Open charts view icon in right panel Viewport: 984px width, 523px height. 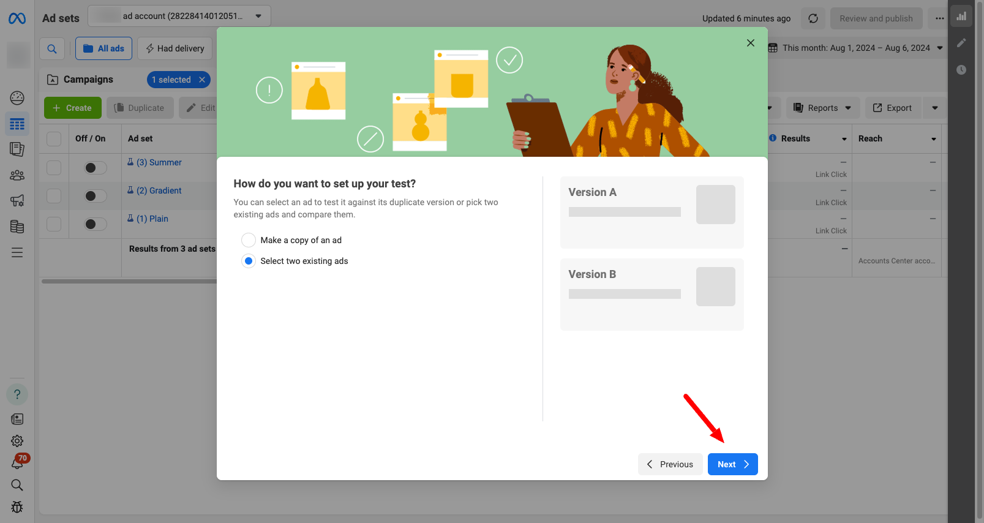961,17
